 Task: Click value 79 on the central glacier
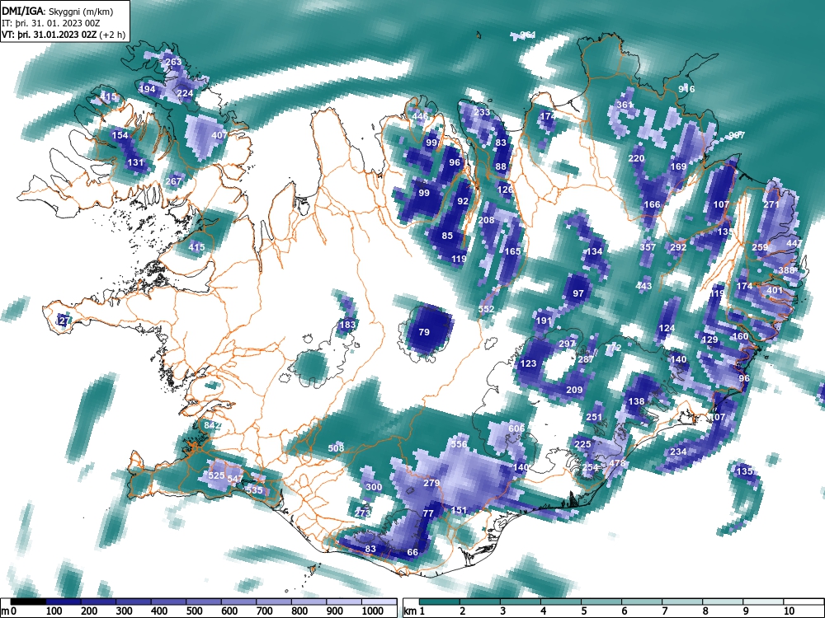(x=424, y=331)
